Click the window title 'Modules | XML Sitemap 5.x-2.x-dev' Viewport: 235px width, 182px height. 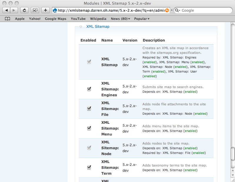coord(117,3)
